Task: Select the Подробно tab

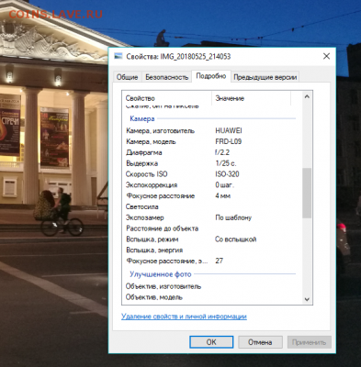Action: click(x=211, y=76)
